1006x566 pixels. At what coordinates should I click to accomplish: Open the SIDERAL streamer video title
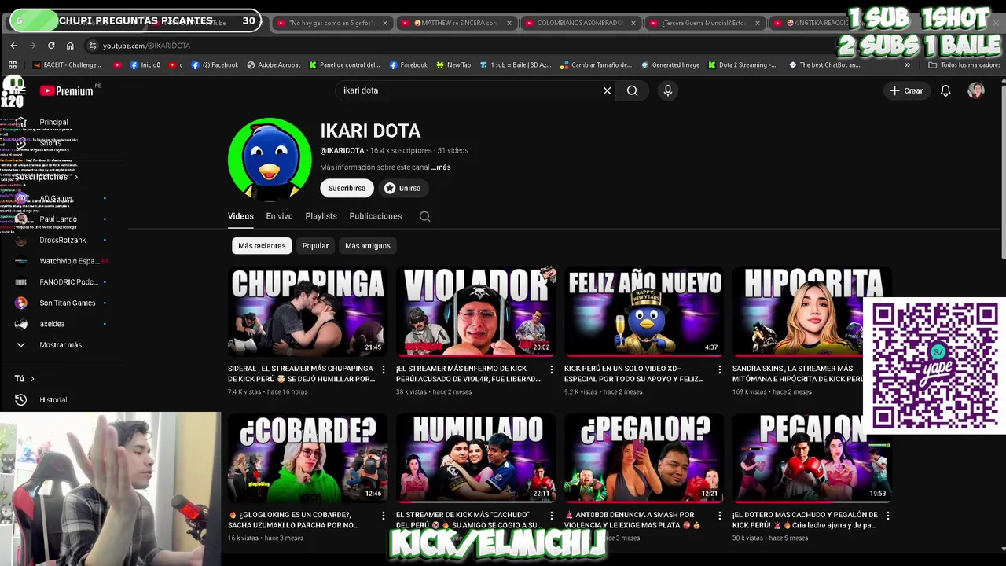(301, 373)
